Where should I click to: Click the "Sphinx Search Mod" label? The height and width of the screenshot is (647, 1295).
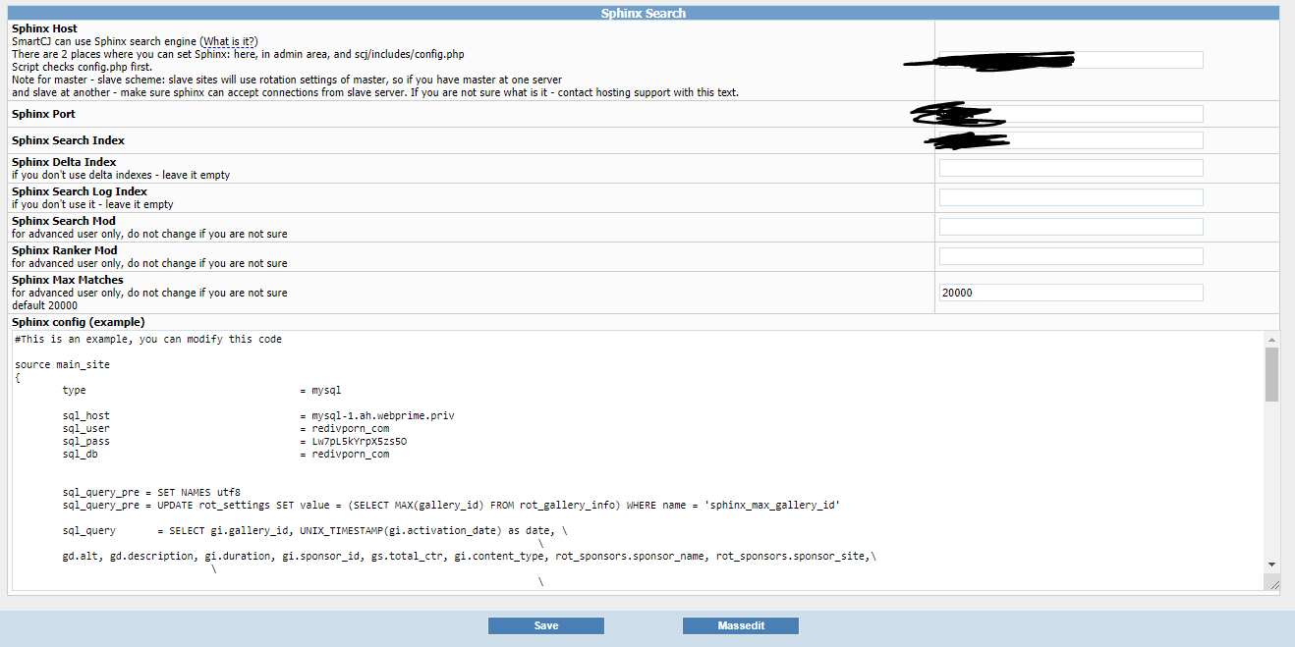[64, 221]
